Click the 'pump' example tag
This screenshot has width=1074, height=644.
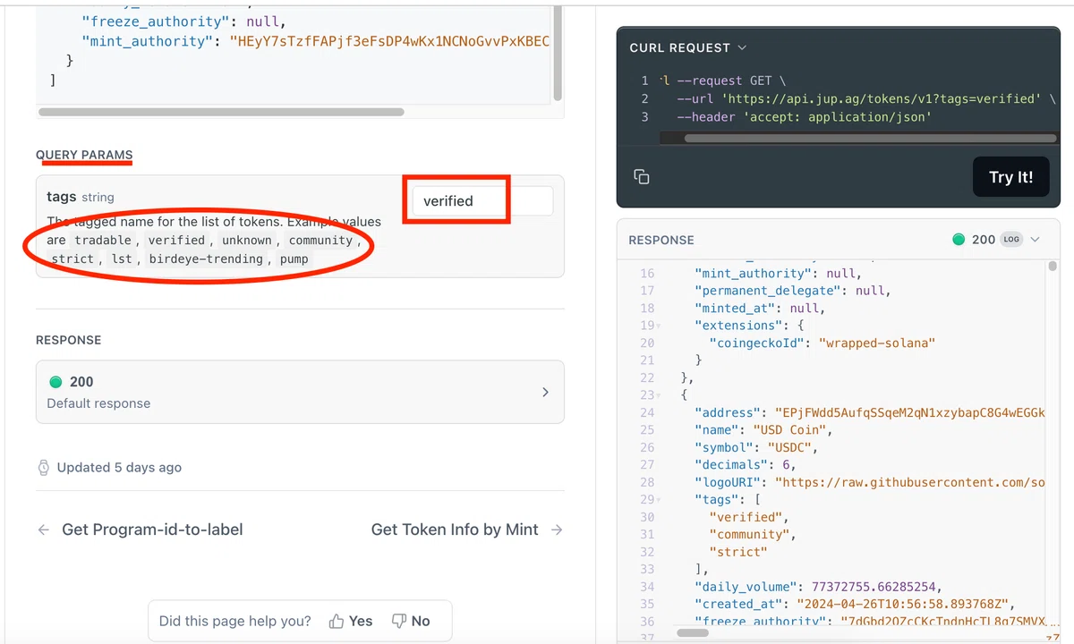294,258
